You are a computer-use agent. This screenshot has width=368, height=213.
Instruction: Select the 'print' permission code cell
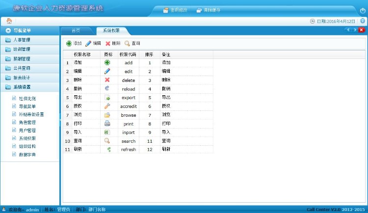pos(129,124)
